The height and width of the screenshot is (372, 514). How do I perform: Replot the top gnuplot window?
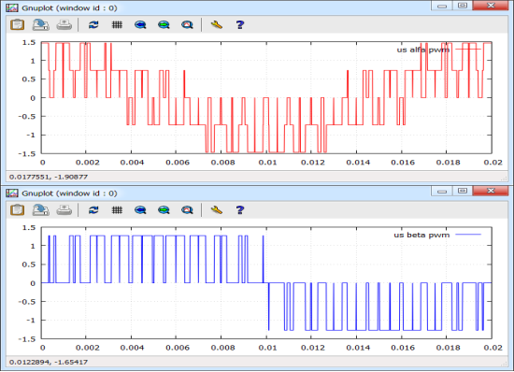[x=93, y=24]
